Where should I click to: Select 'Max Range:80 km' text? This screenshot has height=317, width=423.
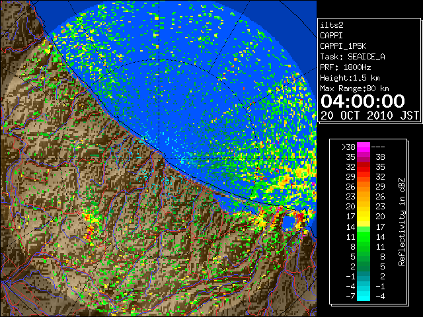pos(354,88)
